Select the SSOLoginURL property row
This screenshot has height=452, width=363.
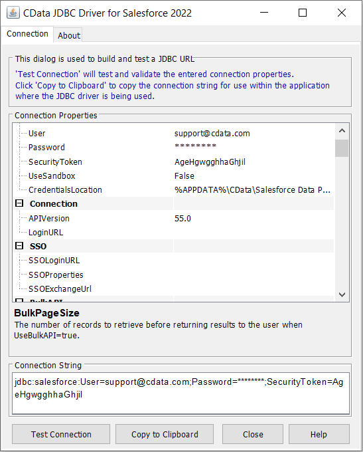pyautogui.click(x=174, y=261)
